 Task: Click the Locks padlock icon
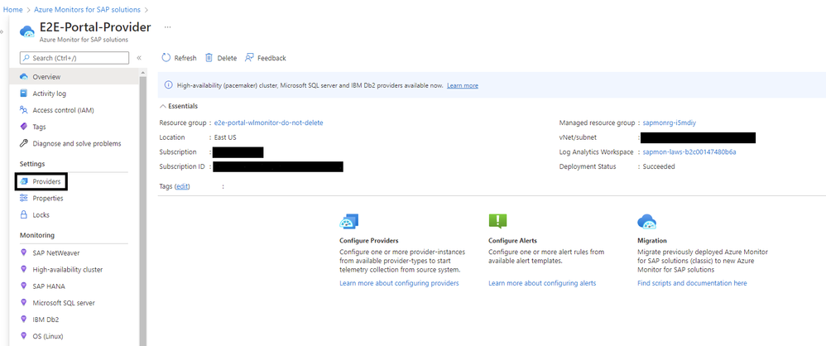pyautogui.click(x=23, y=215)
